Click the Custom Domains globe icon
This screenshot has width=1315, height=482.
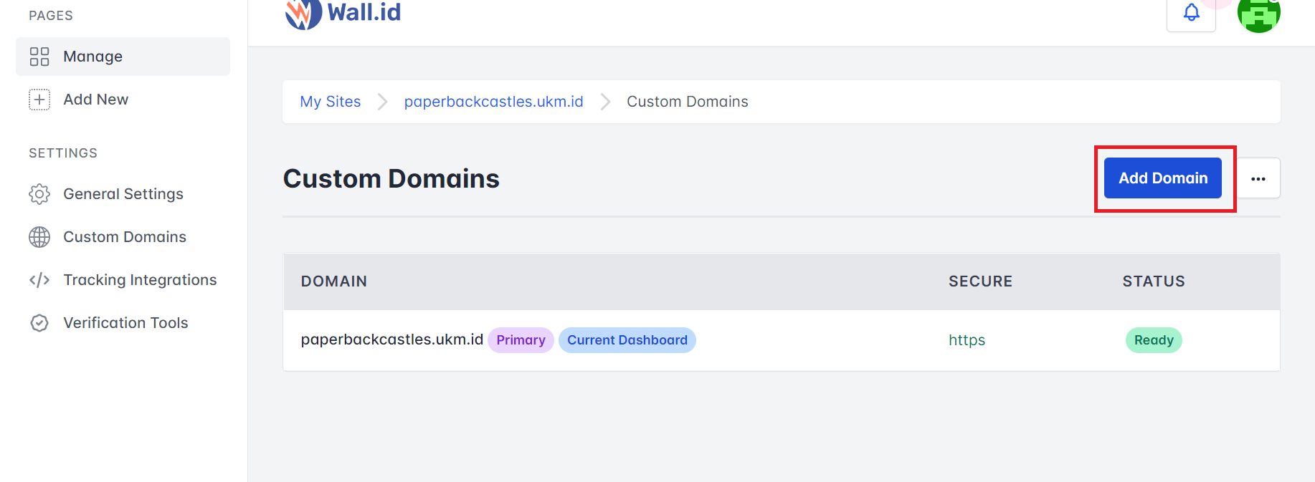coord(39,237)
